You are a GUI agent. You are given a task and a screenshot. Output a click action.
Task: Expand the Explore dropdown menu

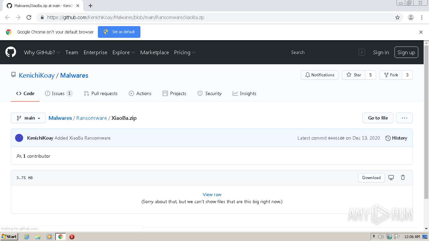124,53
